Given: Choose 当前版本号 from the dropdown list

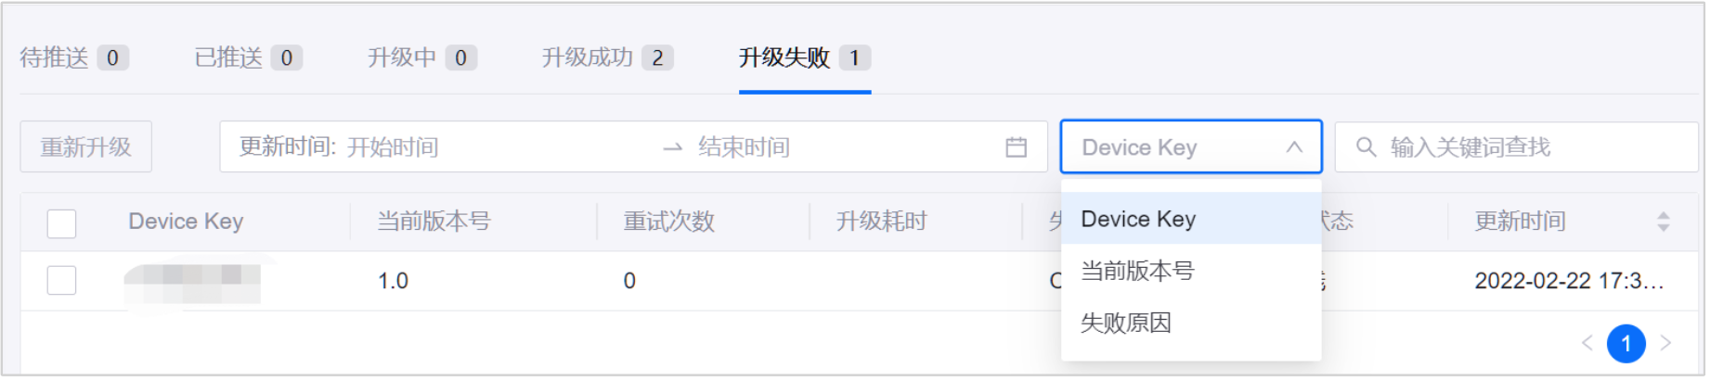Looking at the screenshot, I should coord(1191,271).
